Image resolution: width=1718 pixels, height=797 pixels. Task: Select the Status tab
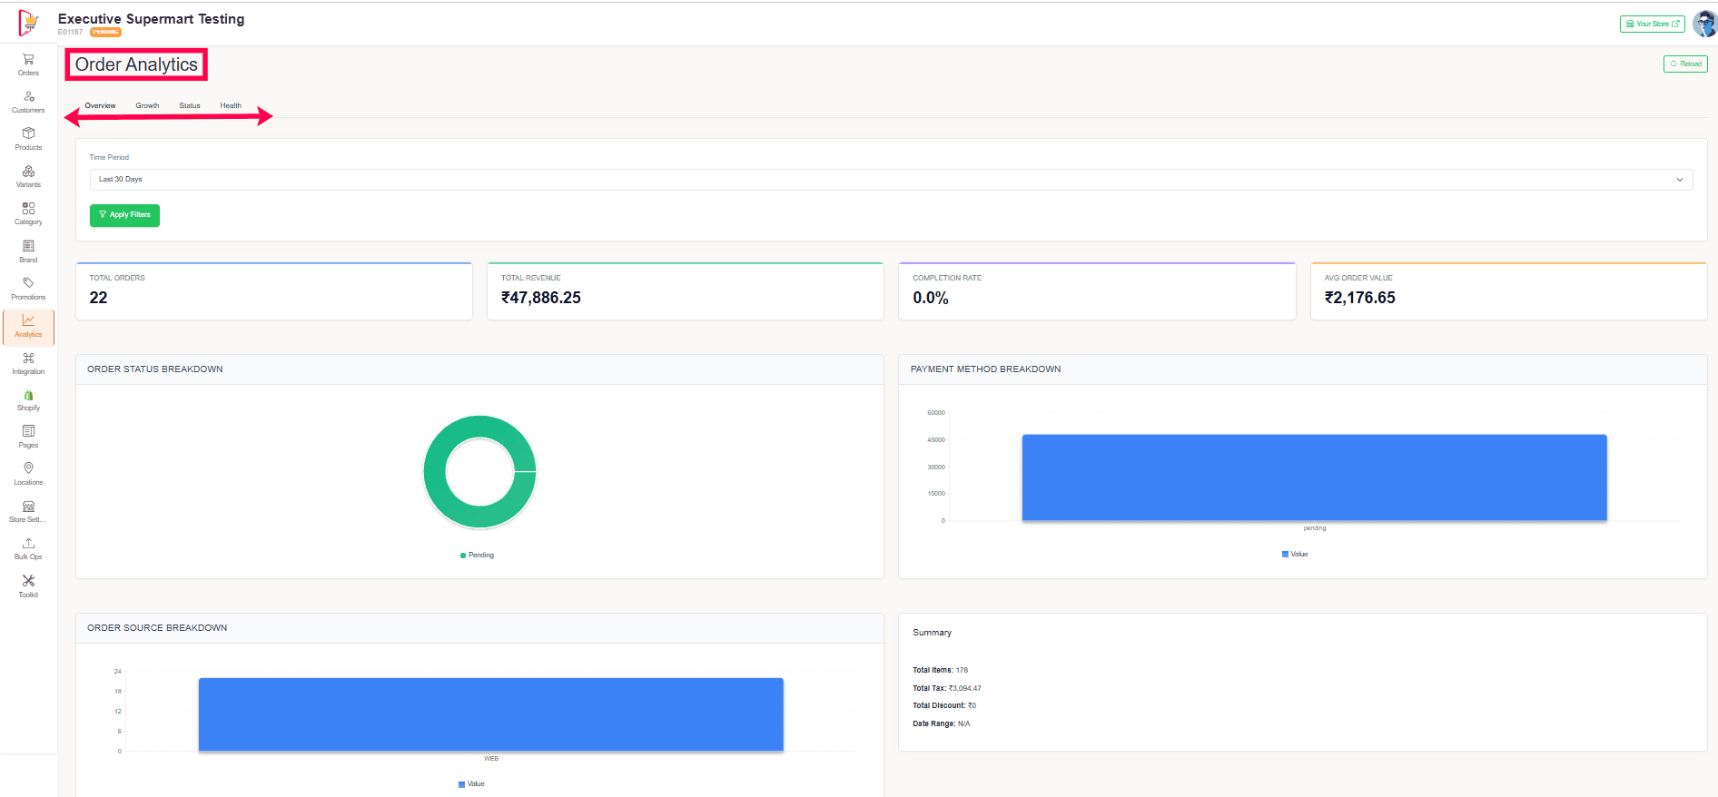189,106
